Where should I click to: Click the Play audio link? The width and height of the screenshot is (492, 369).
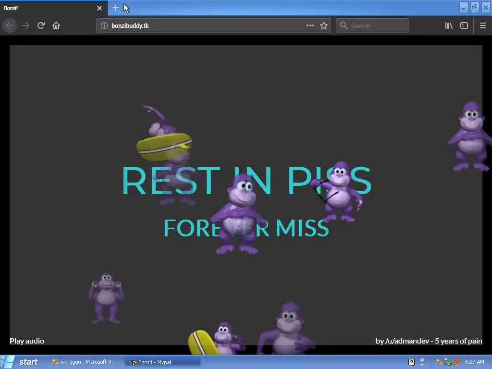(x=27, y=341)
